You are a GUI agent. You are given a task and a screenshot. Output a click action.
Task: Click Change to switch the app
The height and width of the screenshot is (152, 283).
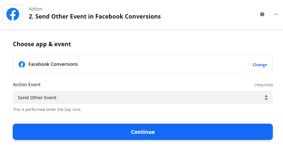pyautogui.click(x=260, y=65)
